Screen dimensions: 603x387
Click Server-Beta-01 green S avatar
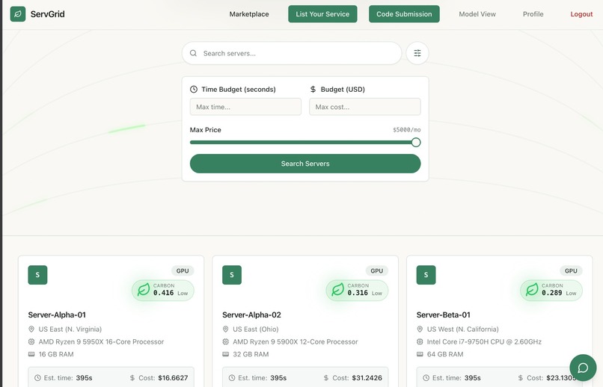click(426, 275)
